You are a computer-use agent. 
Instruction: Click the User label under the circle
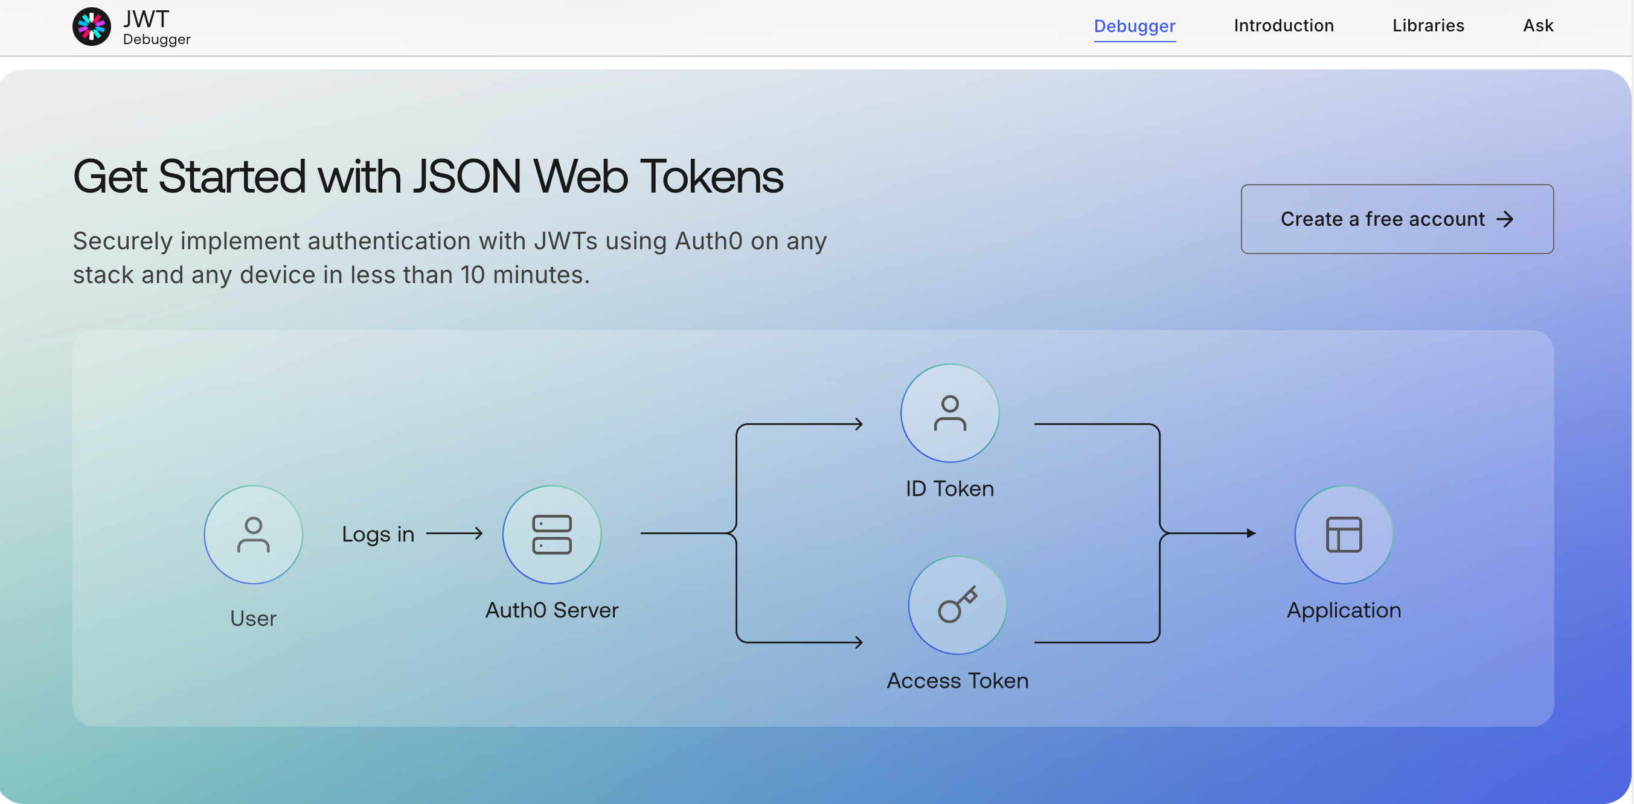(x=252, y=618)
